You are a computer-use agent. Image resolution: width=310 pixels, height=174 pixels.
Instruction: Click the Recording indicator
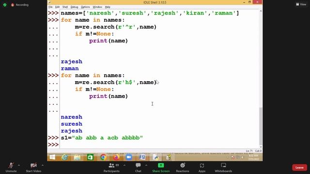pyautogui.click(x=20, y=5)
